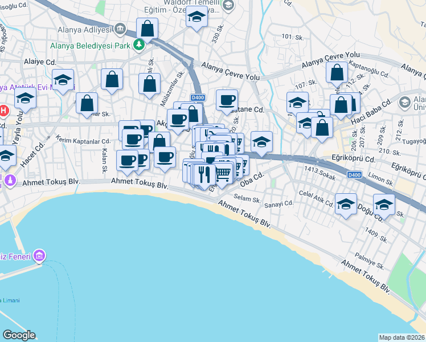Select the graduation cap marker below Alaiye Cd.

click(63, 80)
